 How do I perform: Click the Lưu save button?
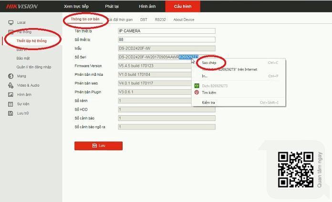pos(98,146)
